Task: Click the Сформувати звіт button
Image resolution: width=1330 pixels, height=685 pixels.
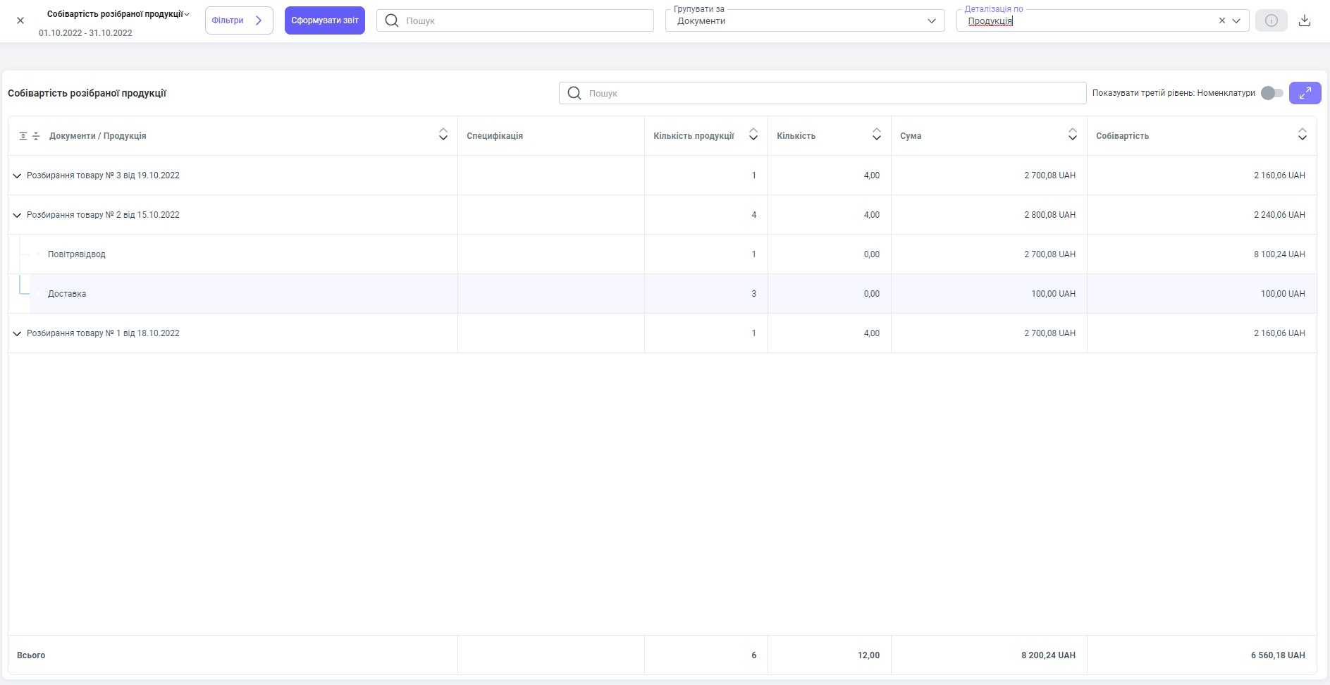Action: click(324, 20)
